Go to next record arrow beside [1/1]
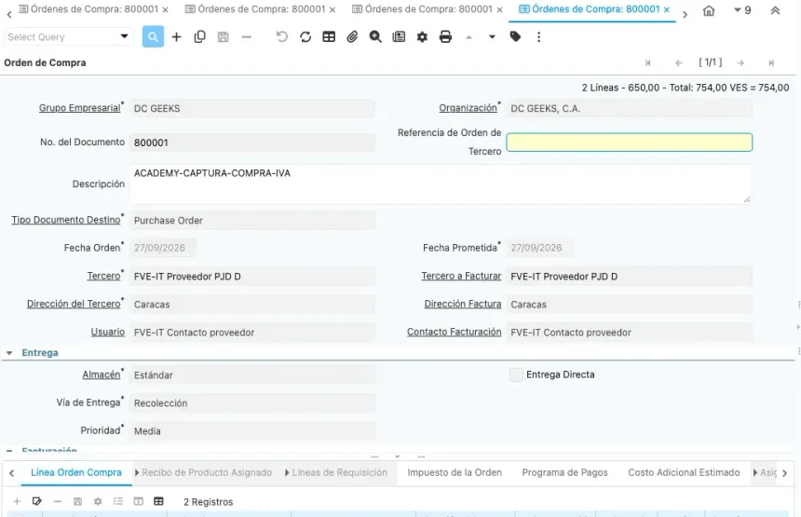801x517 pixels. point(740,62)
